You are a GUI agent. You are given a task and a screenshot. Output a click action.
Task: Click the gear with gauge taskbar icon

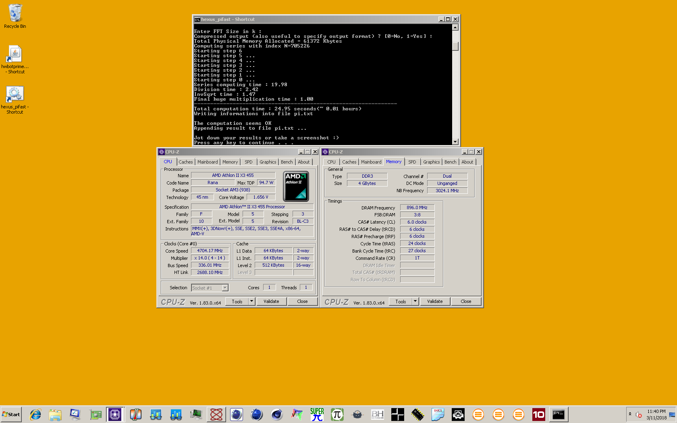coord(458,414)
